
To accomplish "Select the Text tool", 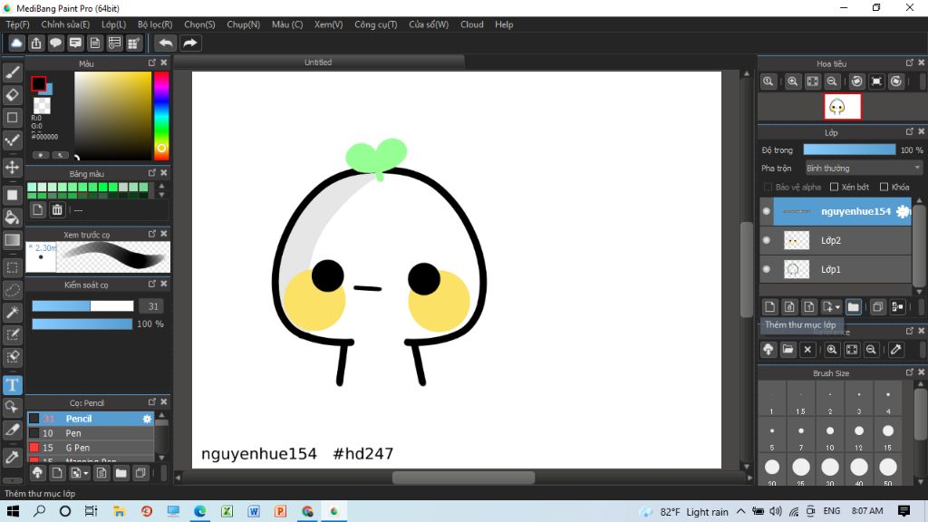I will click(x=13, y=384).
